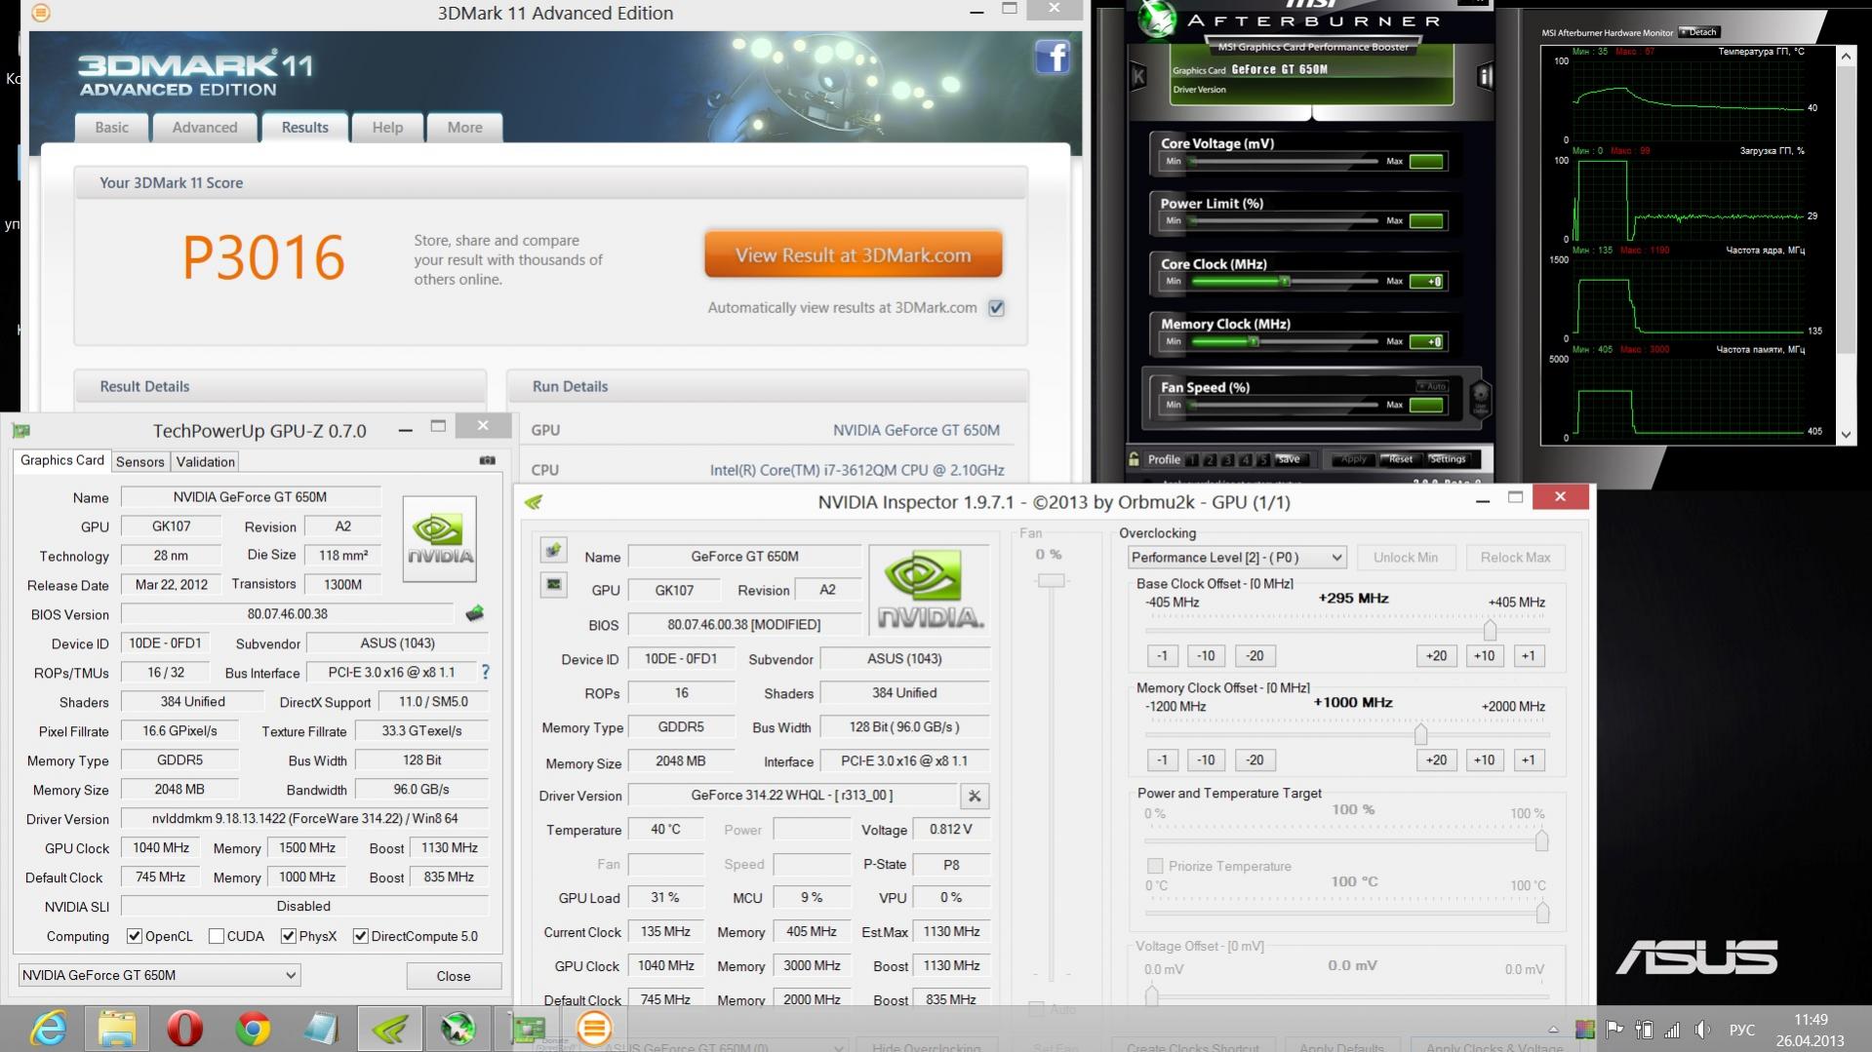Screen dimensions: 1872x1052
Task: Click the NVIDIA Inspector upload screenshot icon
Action: click(x=553, y=551)
